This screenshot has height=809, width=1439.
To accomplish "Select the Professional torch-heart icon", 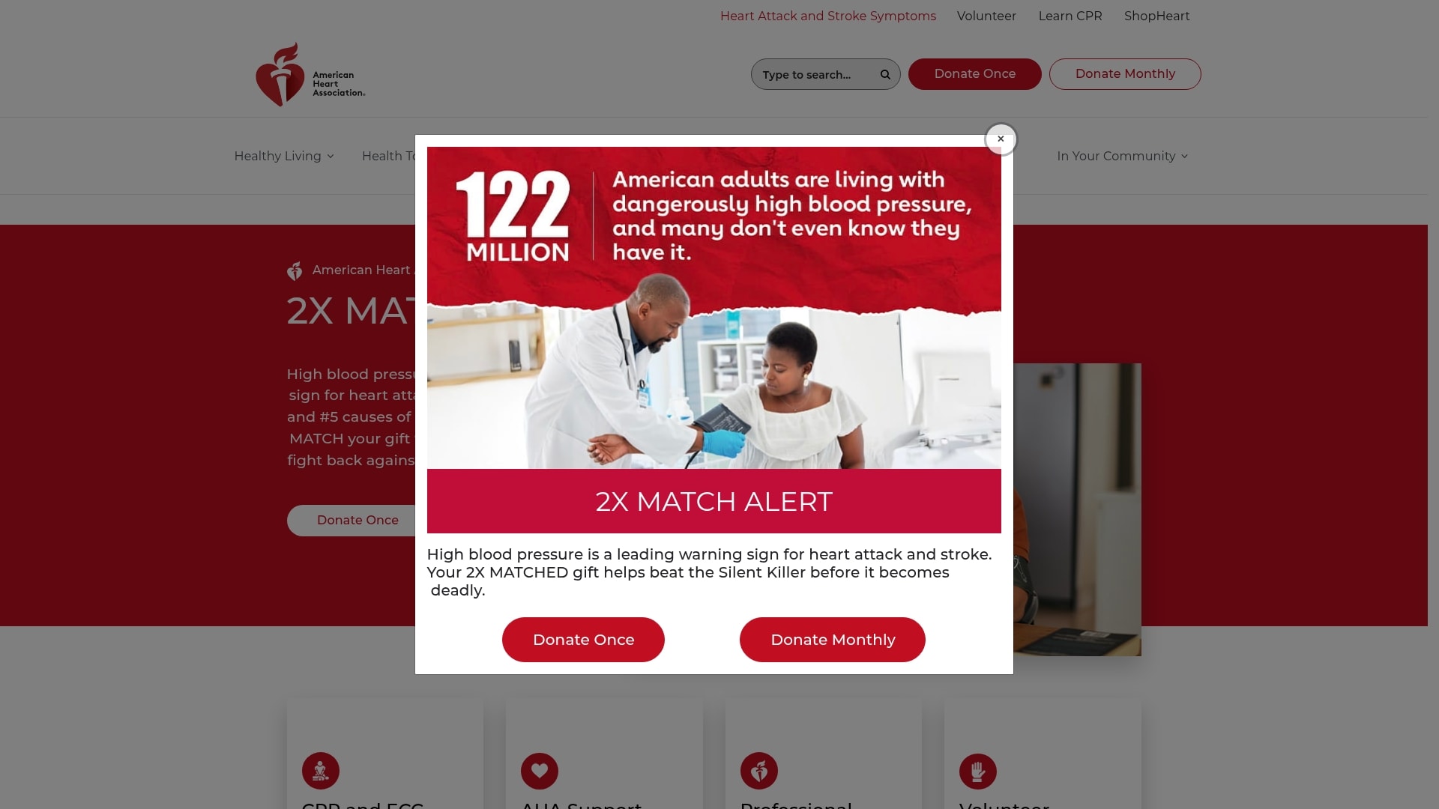I will (759, 771).
